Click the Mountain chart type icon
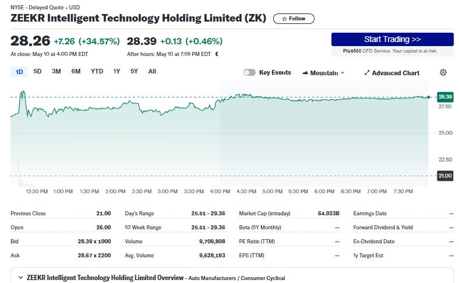The height and width of the screenshot is (283, 459). [305, 73]
